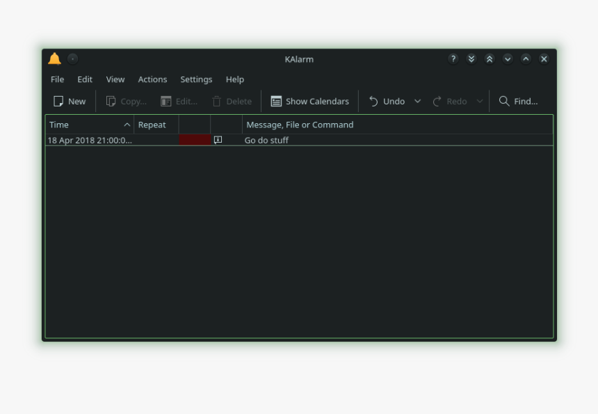
Task: Click the Message, File or Command header
Action: (x=398, y=125)
